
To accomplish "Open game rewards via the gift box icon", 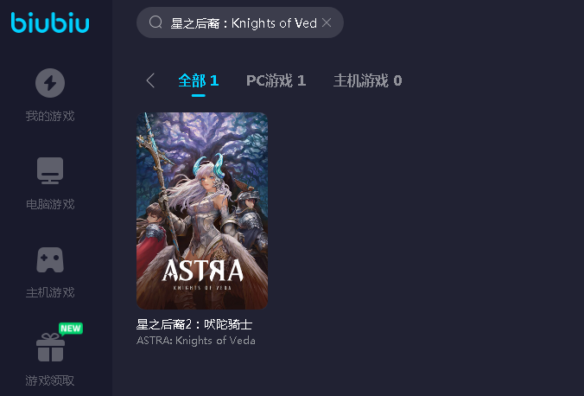I will [x=51, y=348].
